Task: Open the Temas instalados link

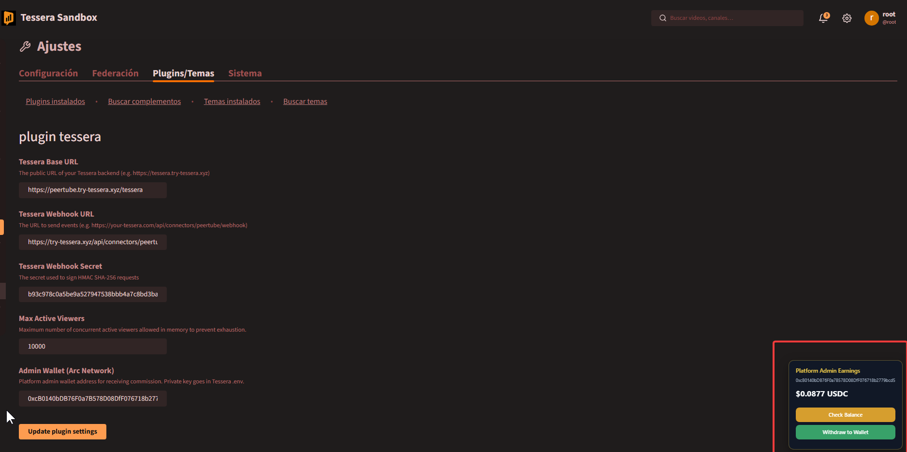Action: (232, 102)
